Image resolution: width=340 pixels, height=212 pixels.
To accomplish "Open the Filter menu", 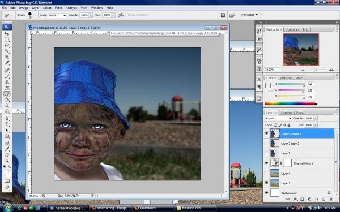I will (x=58, y=8).
